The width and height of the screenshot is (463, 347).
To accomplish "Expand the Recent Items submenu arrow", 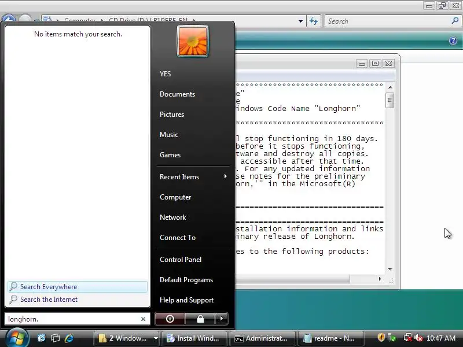I will tap(225, 176).
